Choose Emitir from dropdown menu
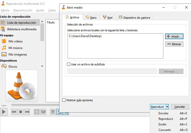Viewport: 191px width, 133px height. (171, 124)
